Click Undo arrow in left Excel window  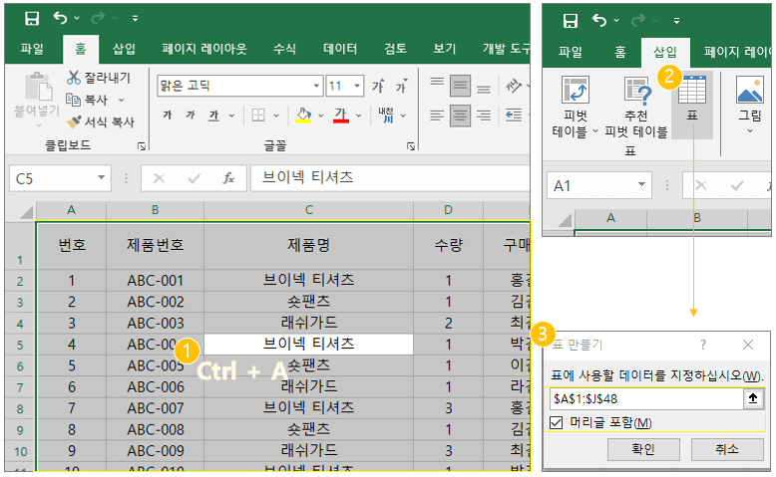[61, 18]
